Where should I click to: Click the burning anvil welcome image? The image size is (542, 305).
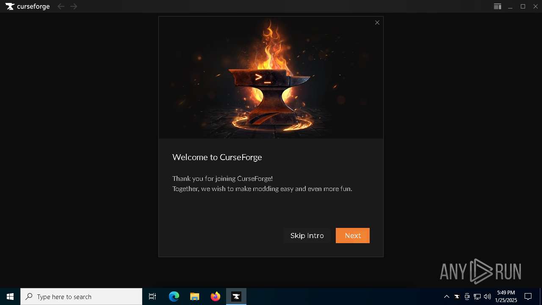click(x=271, y=78)
